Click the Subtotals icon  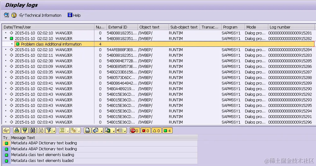pyautogui.click(x=74, y=131)
